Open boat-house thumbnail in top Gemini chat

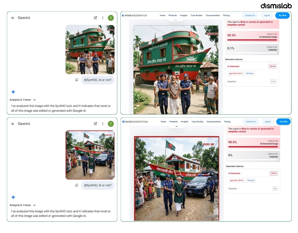(90, 49)
